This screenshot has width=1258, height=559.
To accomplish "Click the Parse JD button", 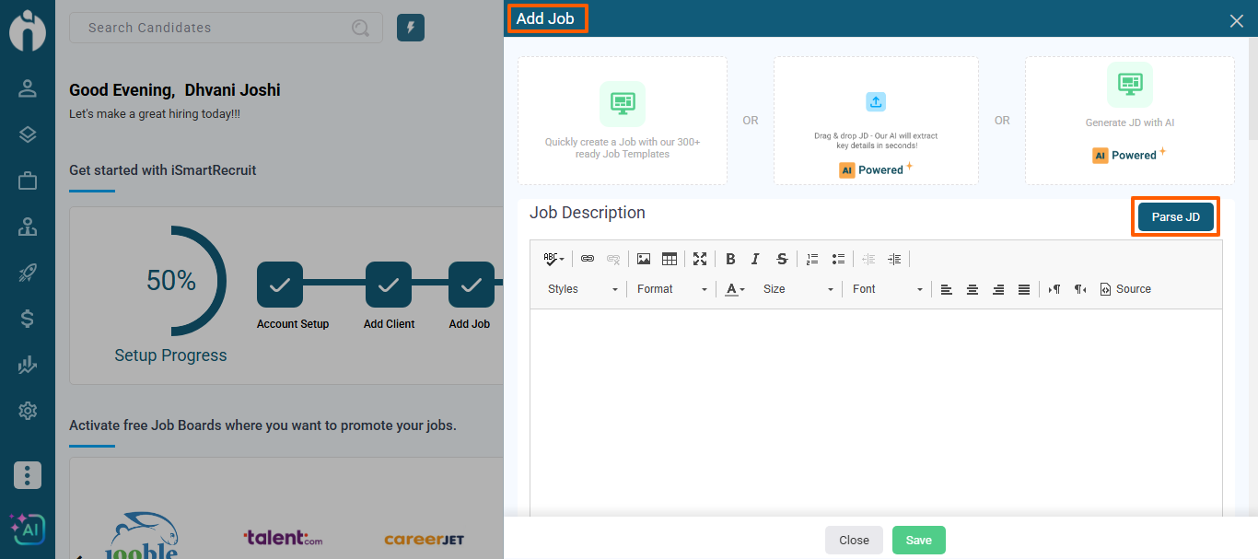I will coord(1176,217).
